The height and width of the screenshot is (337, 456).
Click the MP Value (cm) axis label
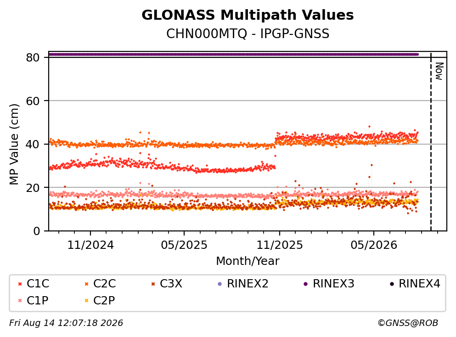[14, 144]
